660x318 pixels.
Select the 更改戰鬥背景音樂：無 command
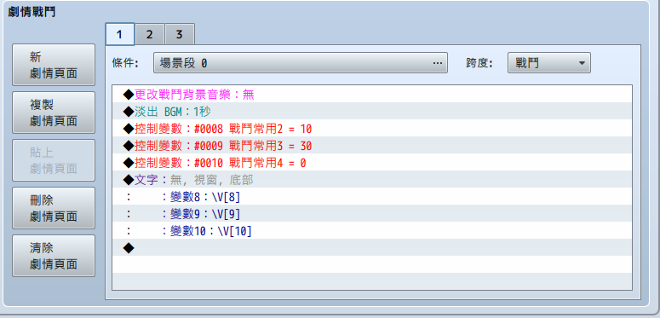tap(372, 95)
